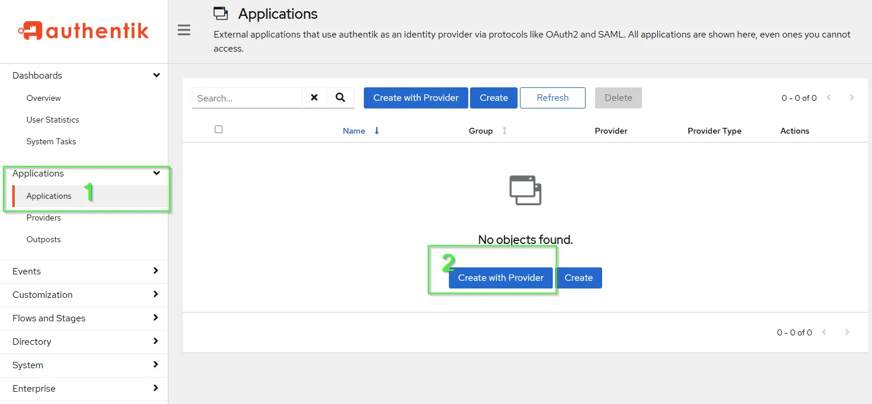Select Outposts in the sidebar
Screen dimensions: 872x404
tap(43, 239)
